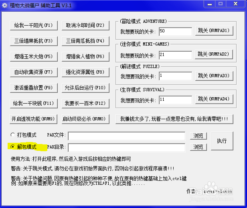Viewport: 247px width, 208px height.
Task: Click the 我赚钱太多了 clear money button
Action: [x=174, y=119]
